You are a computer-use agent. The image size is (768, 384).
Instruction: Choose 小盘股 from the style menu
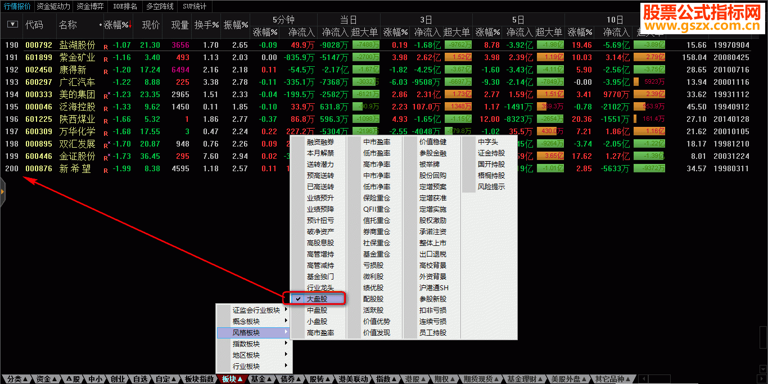317,321
